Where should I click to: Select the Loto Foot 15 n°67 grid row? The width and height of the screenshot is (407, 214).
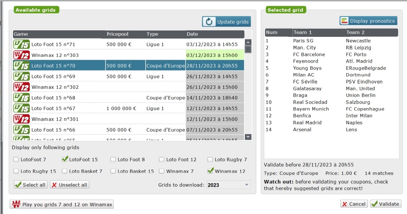click(128, 108)
